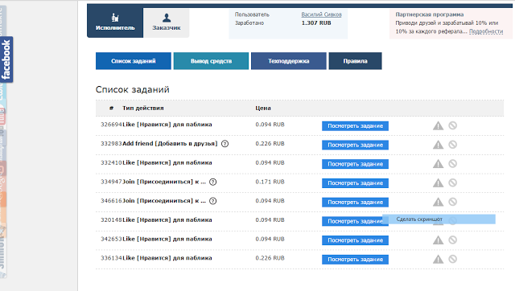Image resolution: width=515 pixels, height=291 pixels.
Task: Open the facebook side tab
Action: pos(6,59)
